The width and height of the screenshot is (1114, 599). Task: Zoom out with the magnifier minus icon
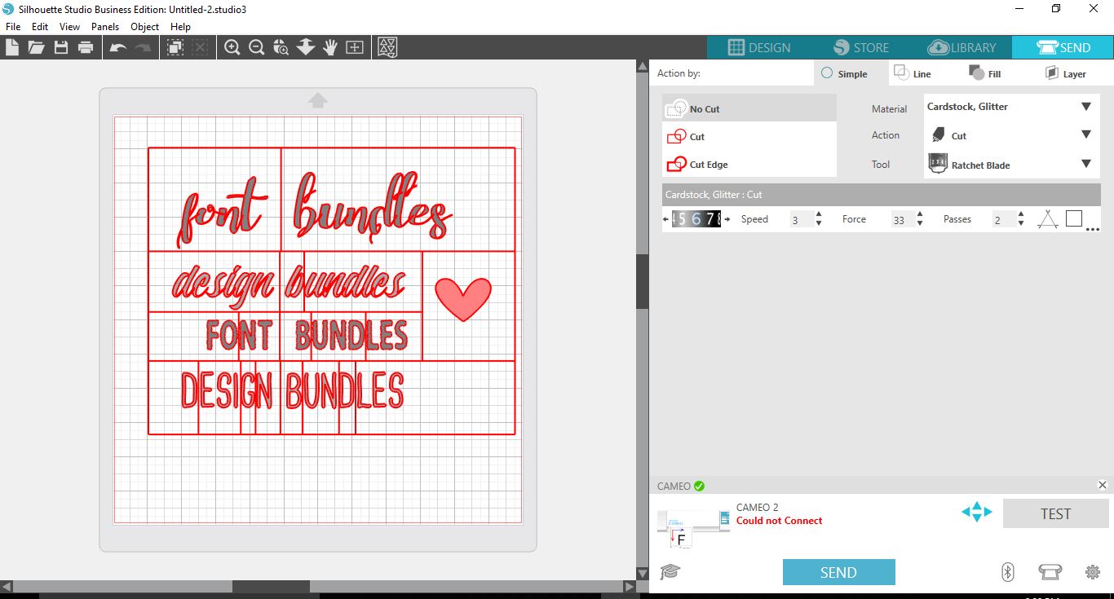click(257, 47)
